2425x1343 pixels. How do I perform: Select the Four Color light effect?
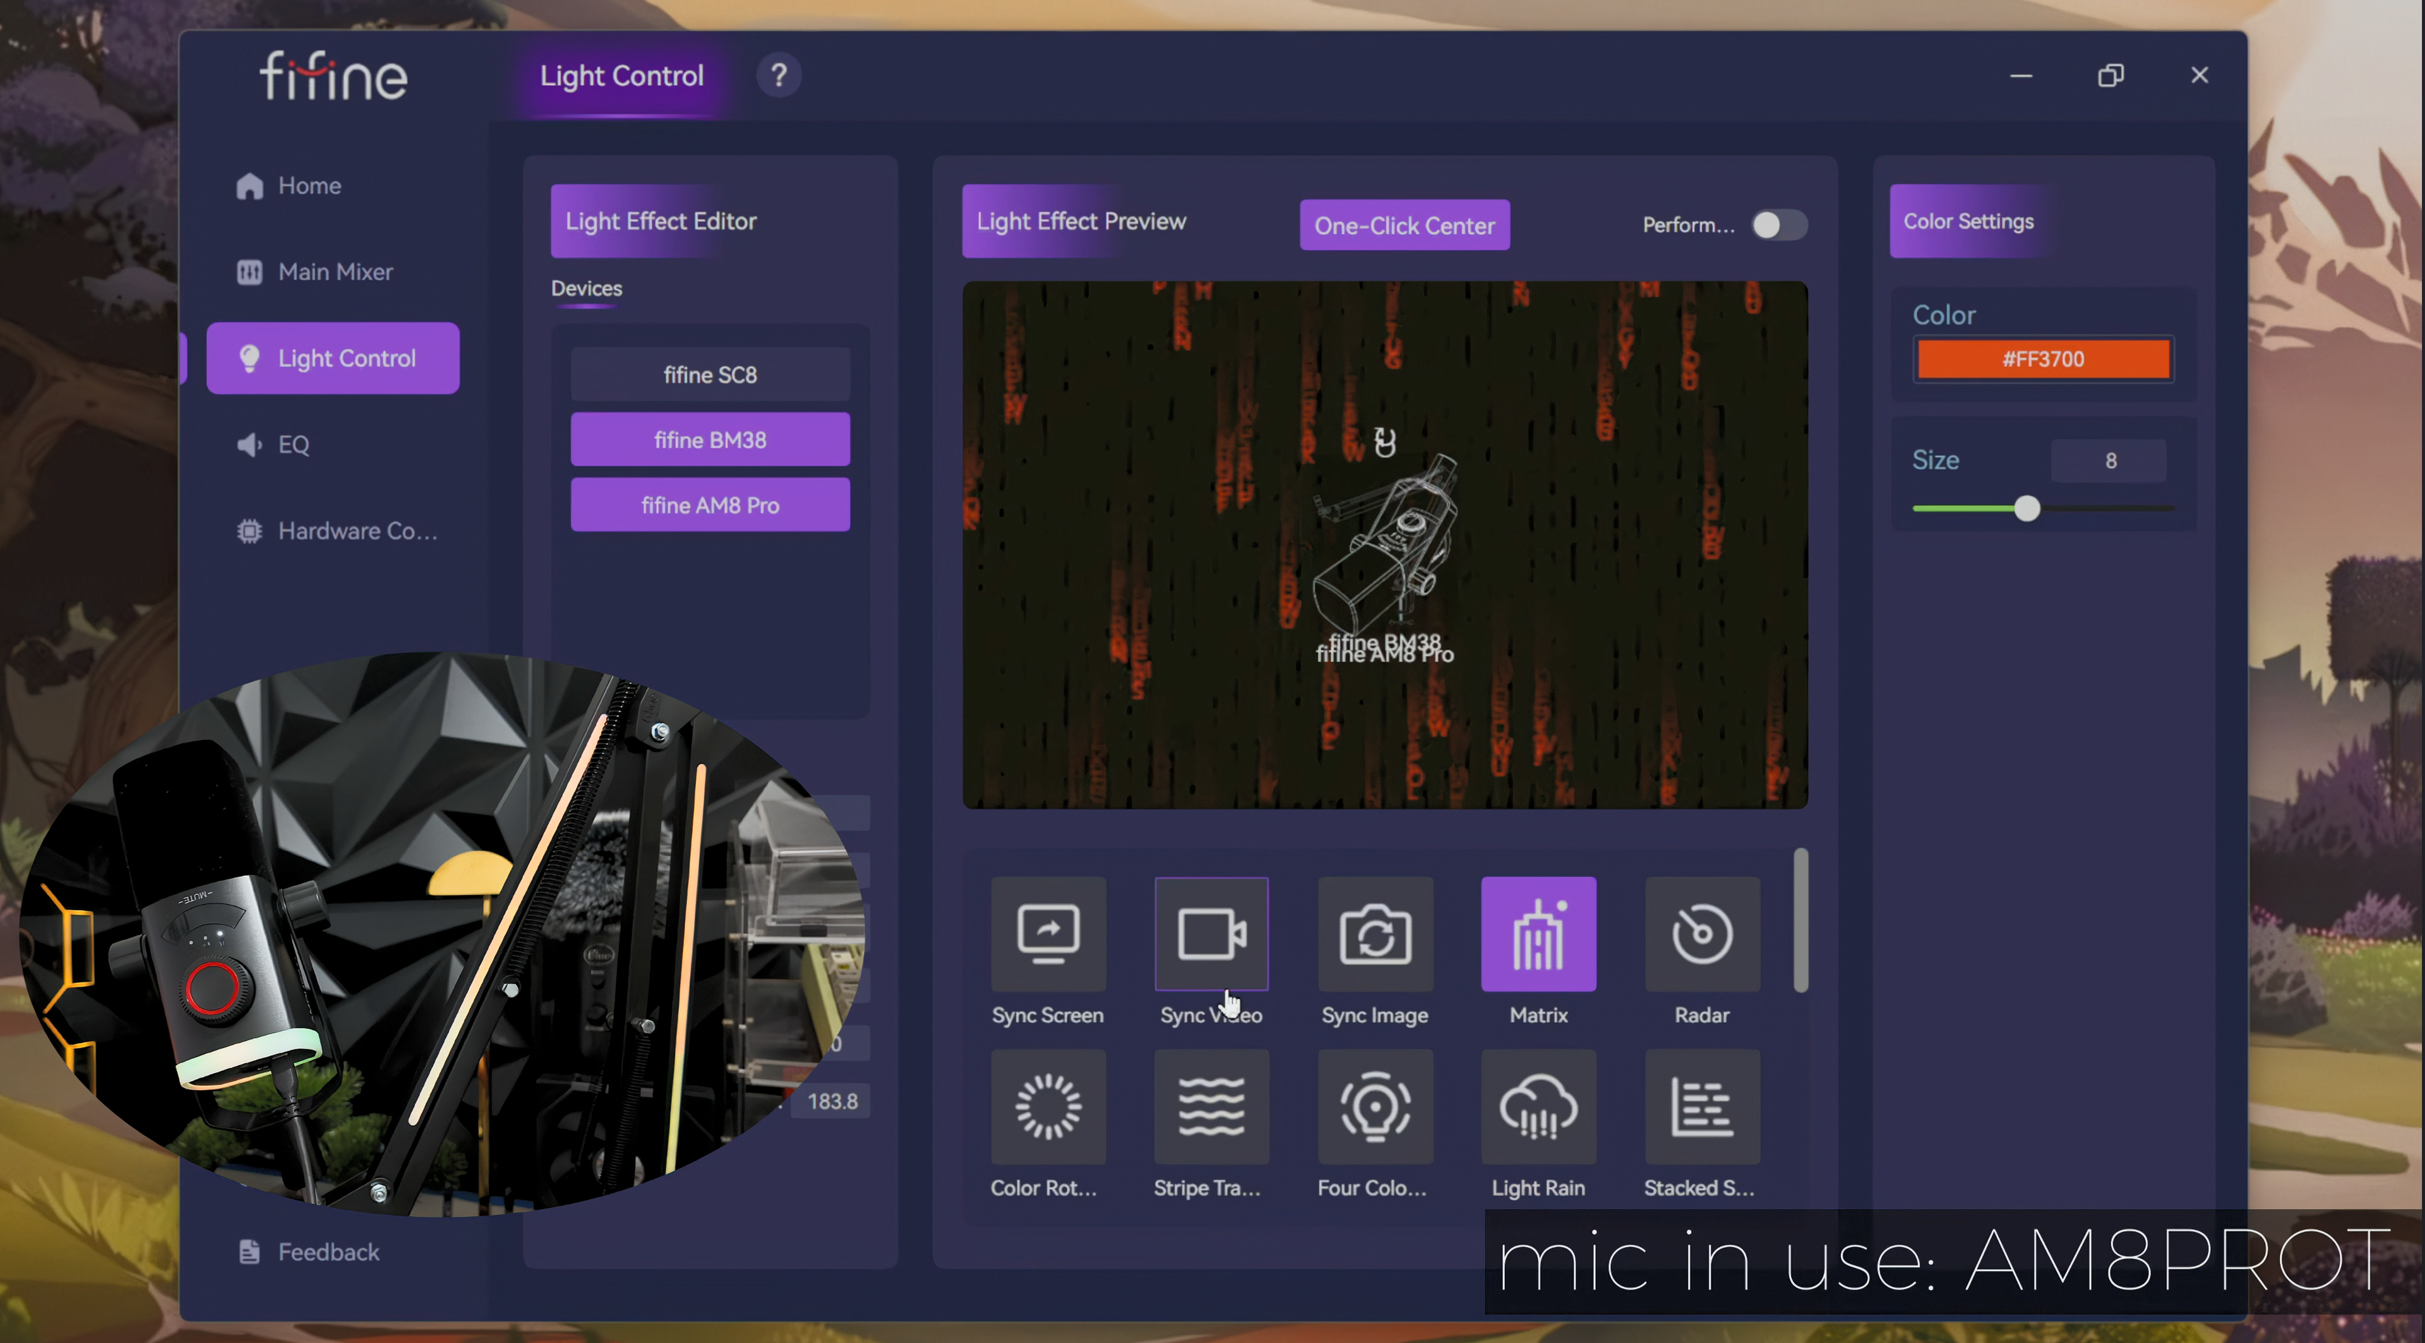click(1375, 1106)
